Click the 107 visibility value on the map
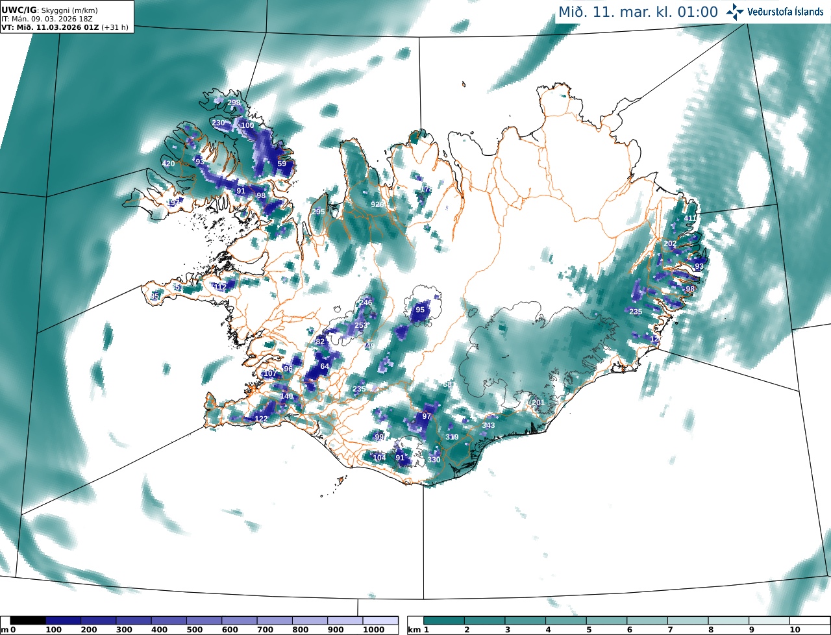Viewport: 831px width, 635px height. click(x=271, y=373)
